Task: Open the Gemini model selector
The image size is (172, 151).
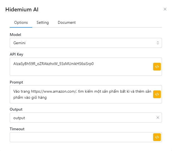Action: [x=83, y=43]
